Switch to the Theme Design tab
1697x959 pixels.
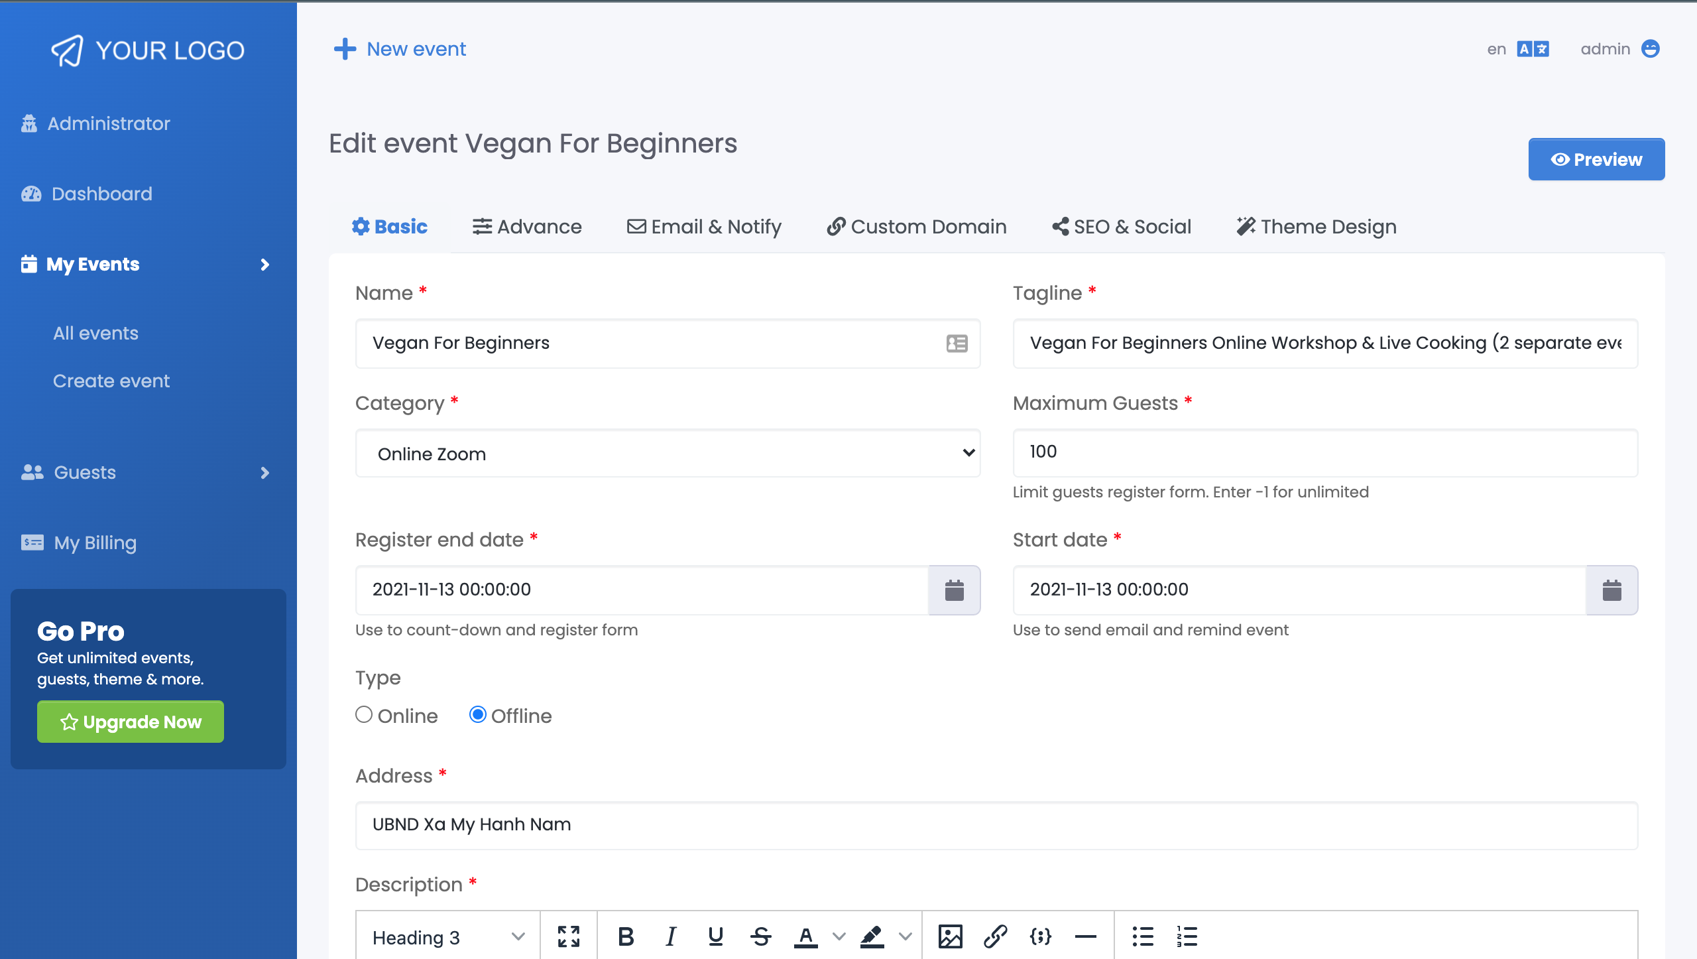(x=1316, y=226)
